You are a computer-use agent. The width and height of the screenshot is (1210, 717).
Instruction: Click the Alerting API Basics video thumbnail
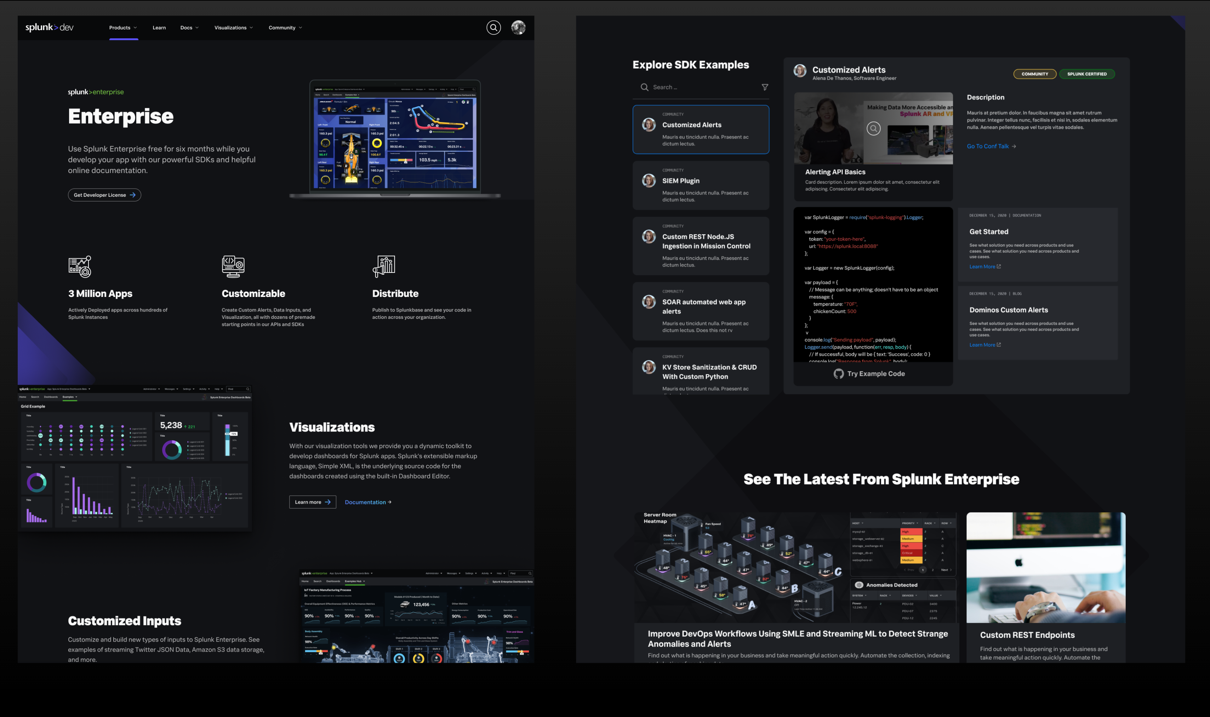(x=873, y=128)
